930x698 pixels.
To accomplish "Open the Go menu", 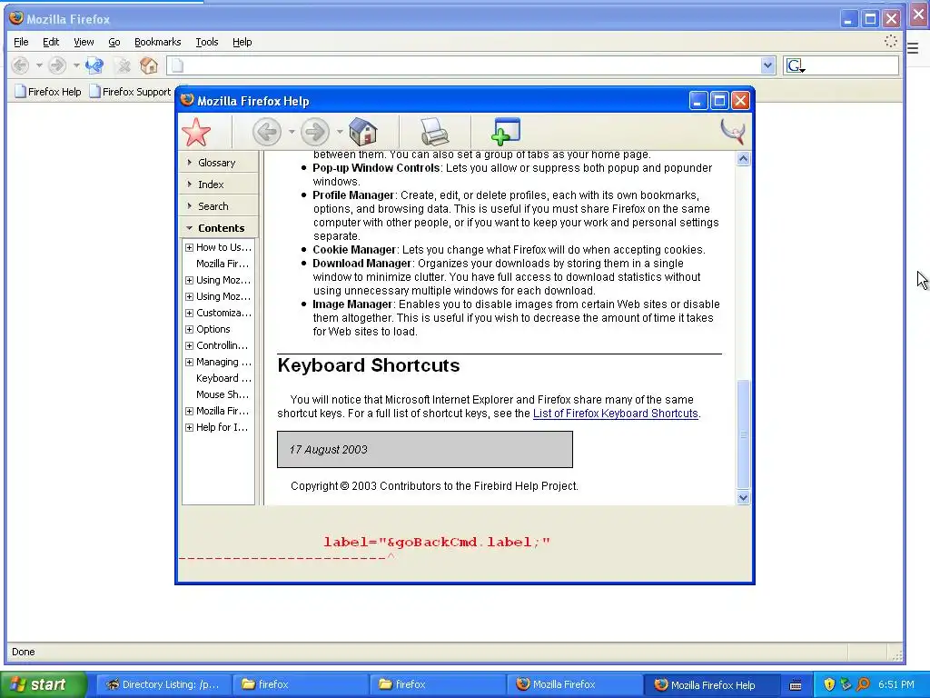I will coord(114,42).
